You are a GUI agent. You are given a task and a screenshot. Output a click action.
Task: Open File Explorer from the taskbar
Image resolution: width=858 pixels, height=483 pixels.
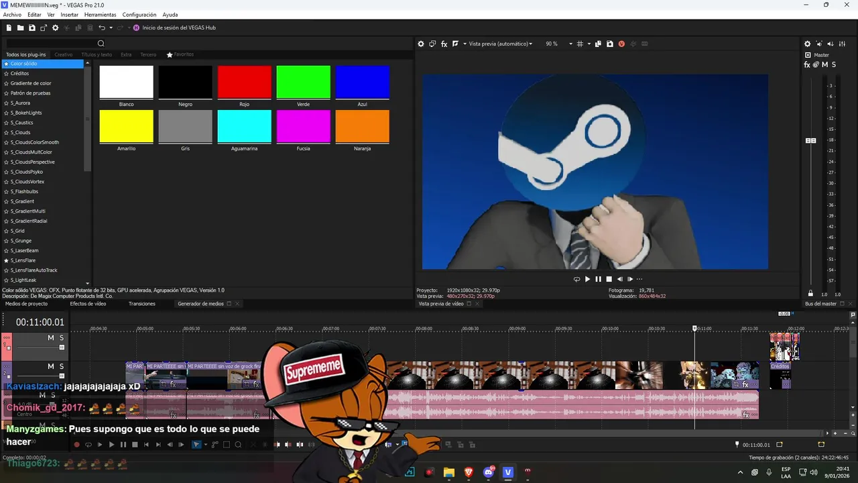coord(449,472)
